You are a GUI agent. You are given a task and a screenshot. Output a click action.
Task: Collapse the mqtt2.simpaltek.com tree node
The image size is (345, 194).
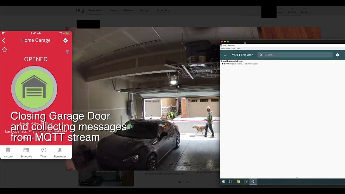tap(221, 61)
